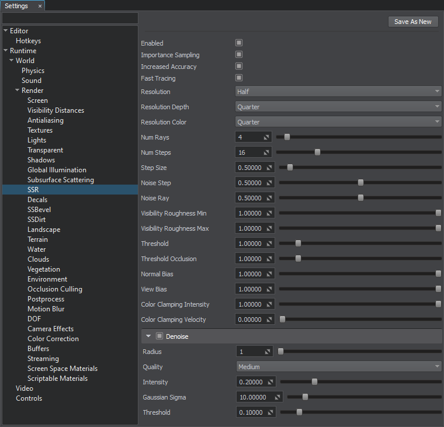Select Scriptable Materials settings
Viewport: 444px width, 427px height.
click(57, 379)
